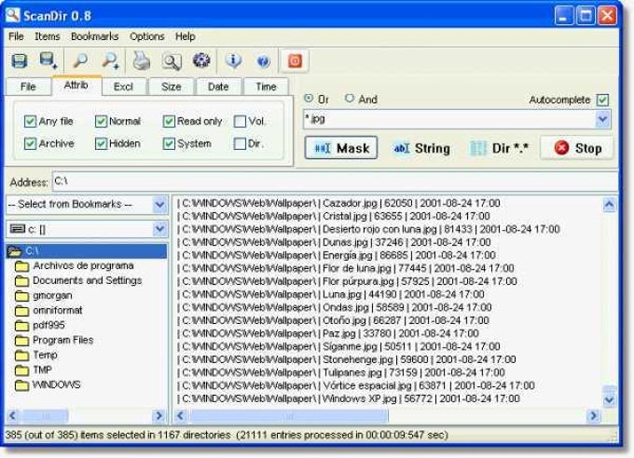This screenshot has width=634, height=458.
Task: Toggle the Read only checkbox
Action: [169, 121]
